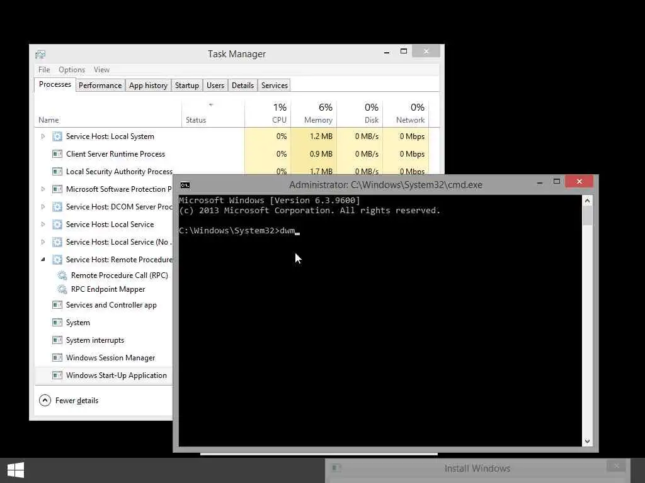Click the cmd scrollbar up arrow
Screen dimensions: 645x483
(x=588, y=201)
